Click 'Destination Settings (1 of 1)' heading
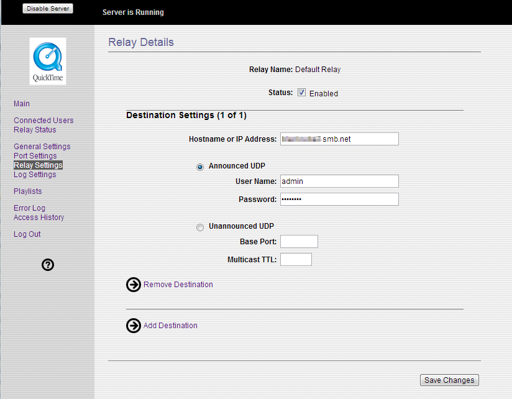 (x=186, y=115)
